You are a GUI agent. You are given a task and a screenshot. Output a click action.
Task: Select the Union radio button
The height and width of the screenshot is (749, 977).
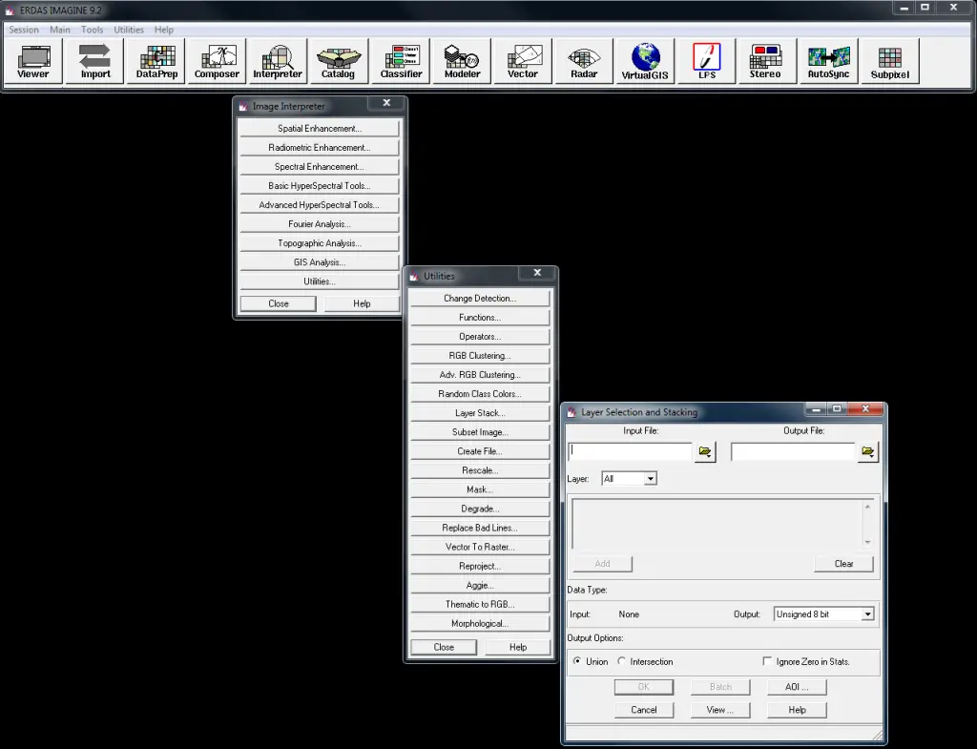coord(577,661)
